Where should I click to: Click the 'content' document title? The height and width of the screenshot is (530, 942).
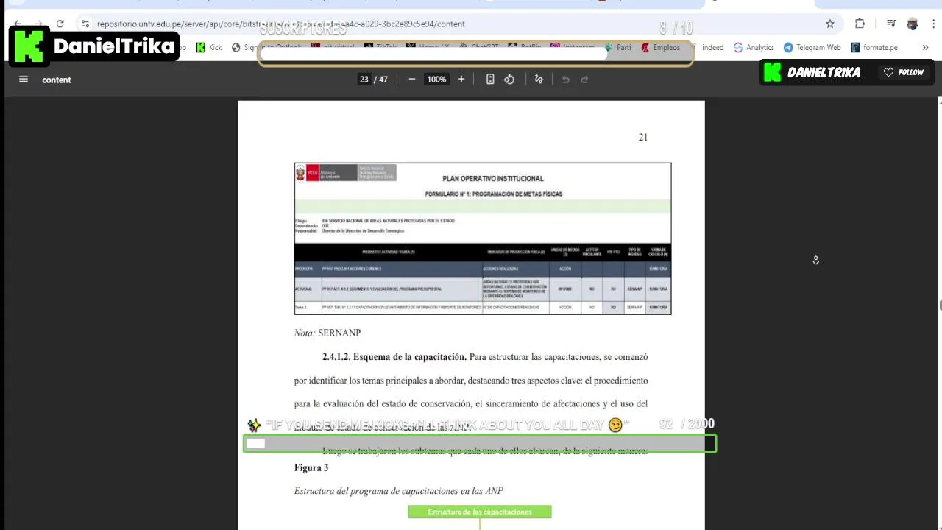coord(57,79)
